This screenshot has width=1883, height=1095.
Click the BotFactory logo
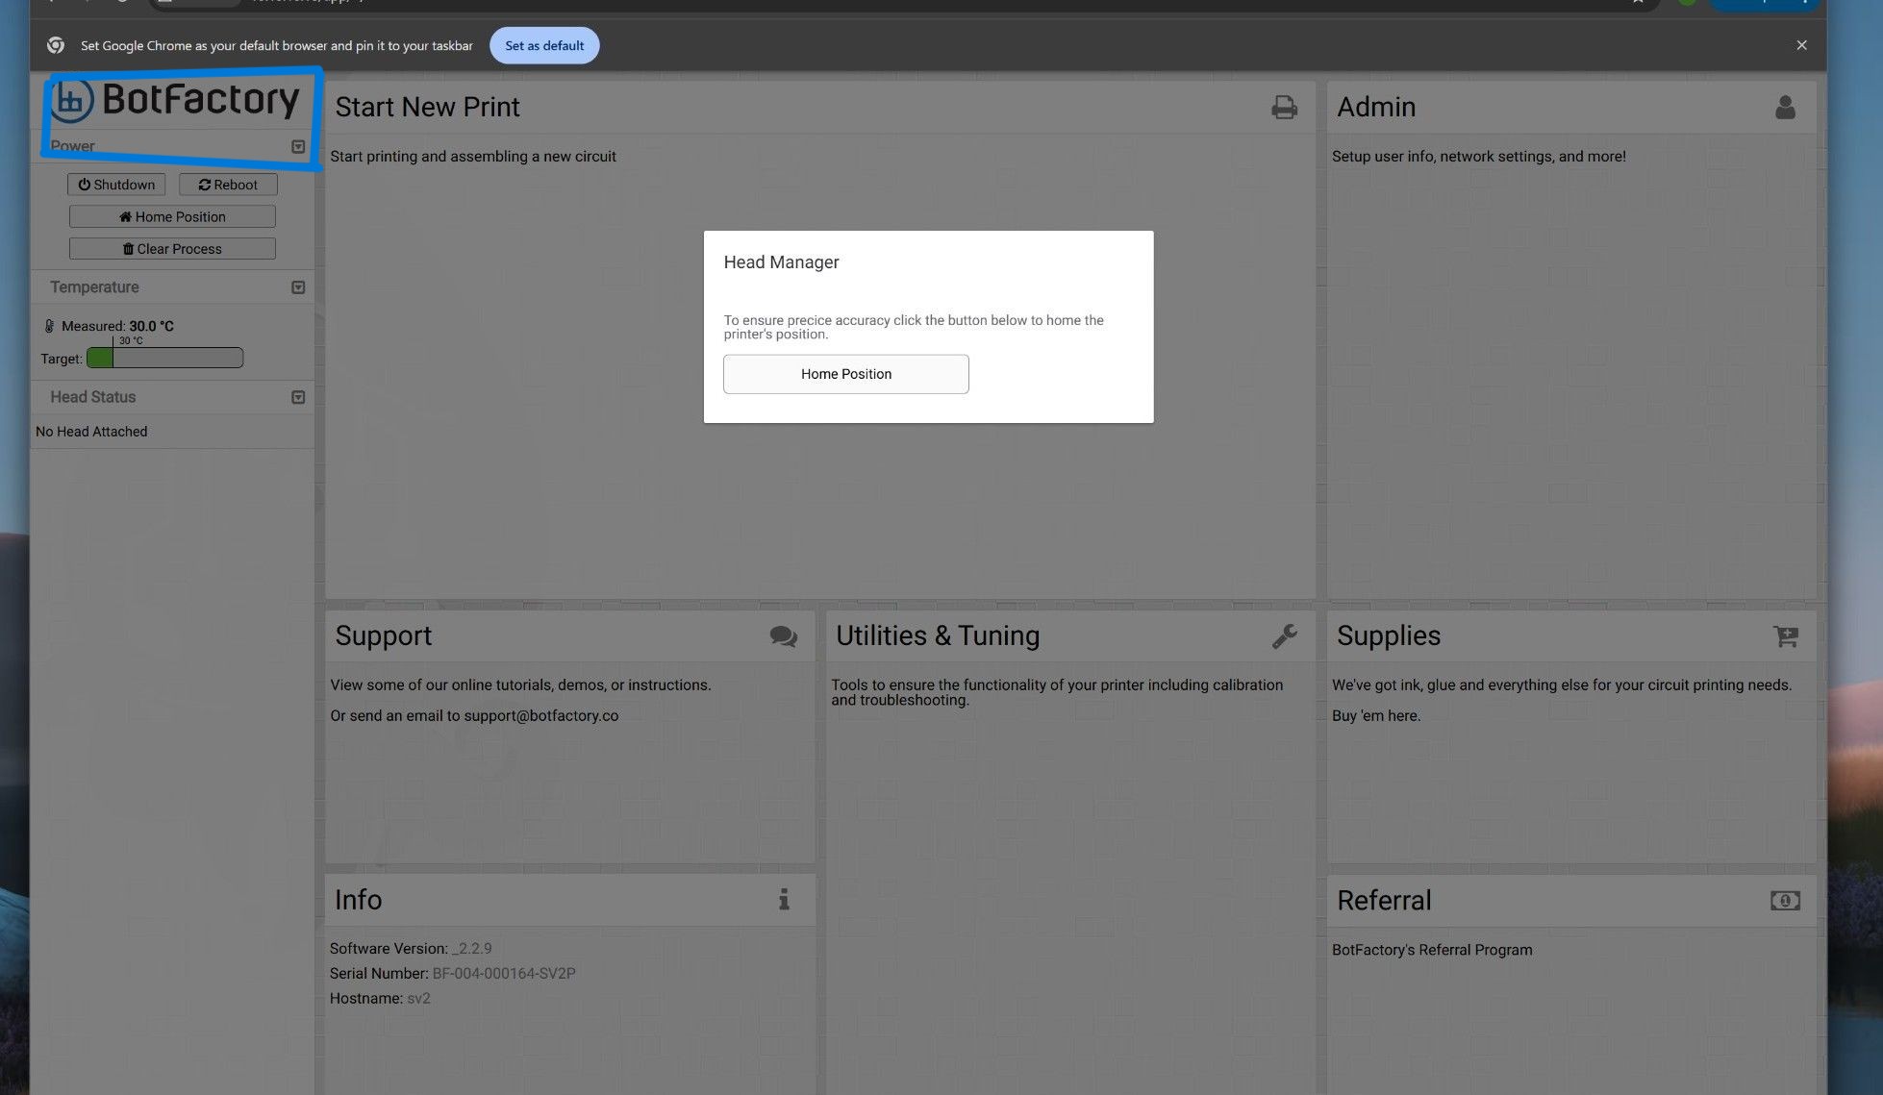(x=175, y=100)
